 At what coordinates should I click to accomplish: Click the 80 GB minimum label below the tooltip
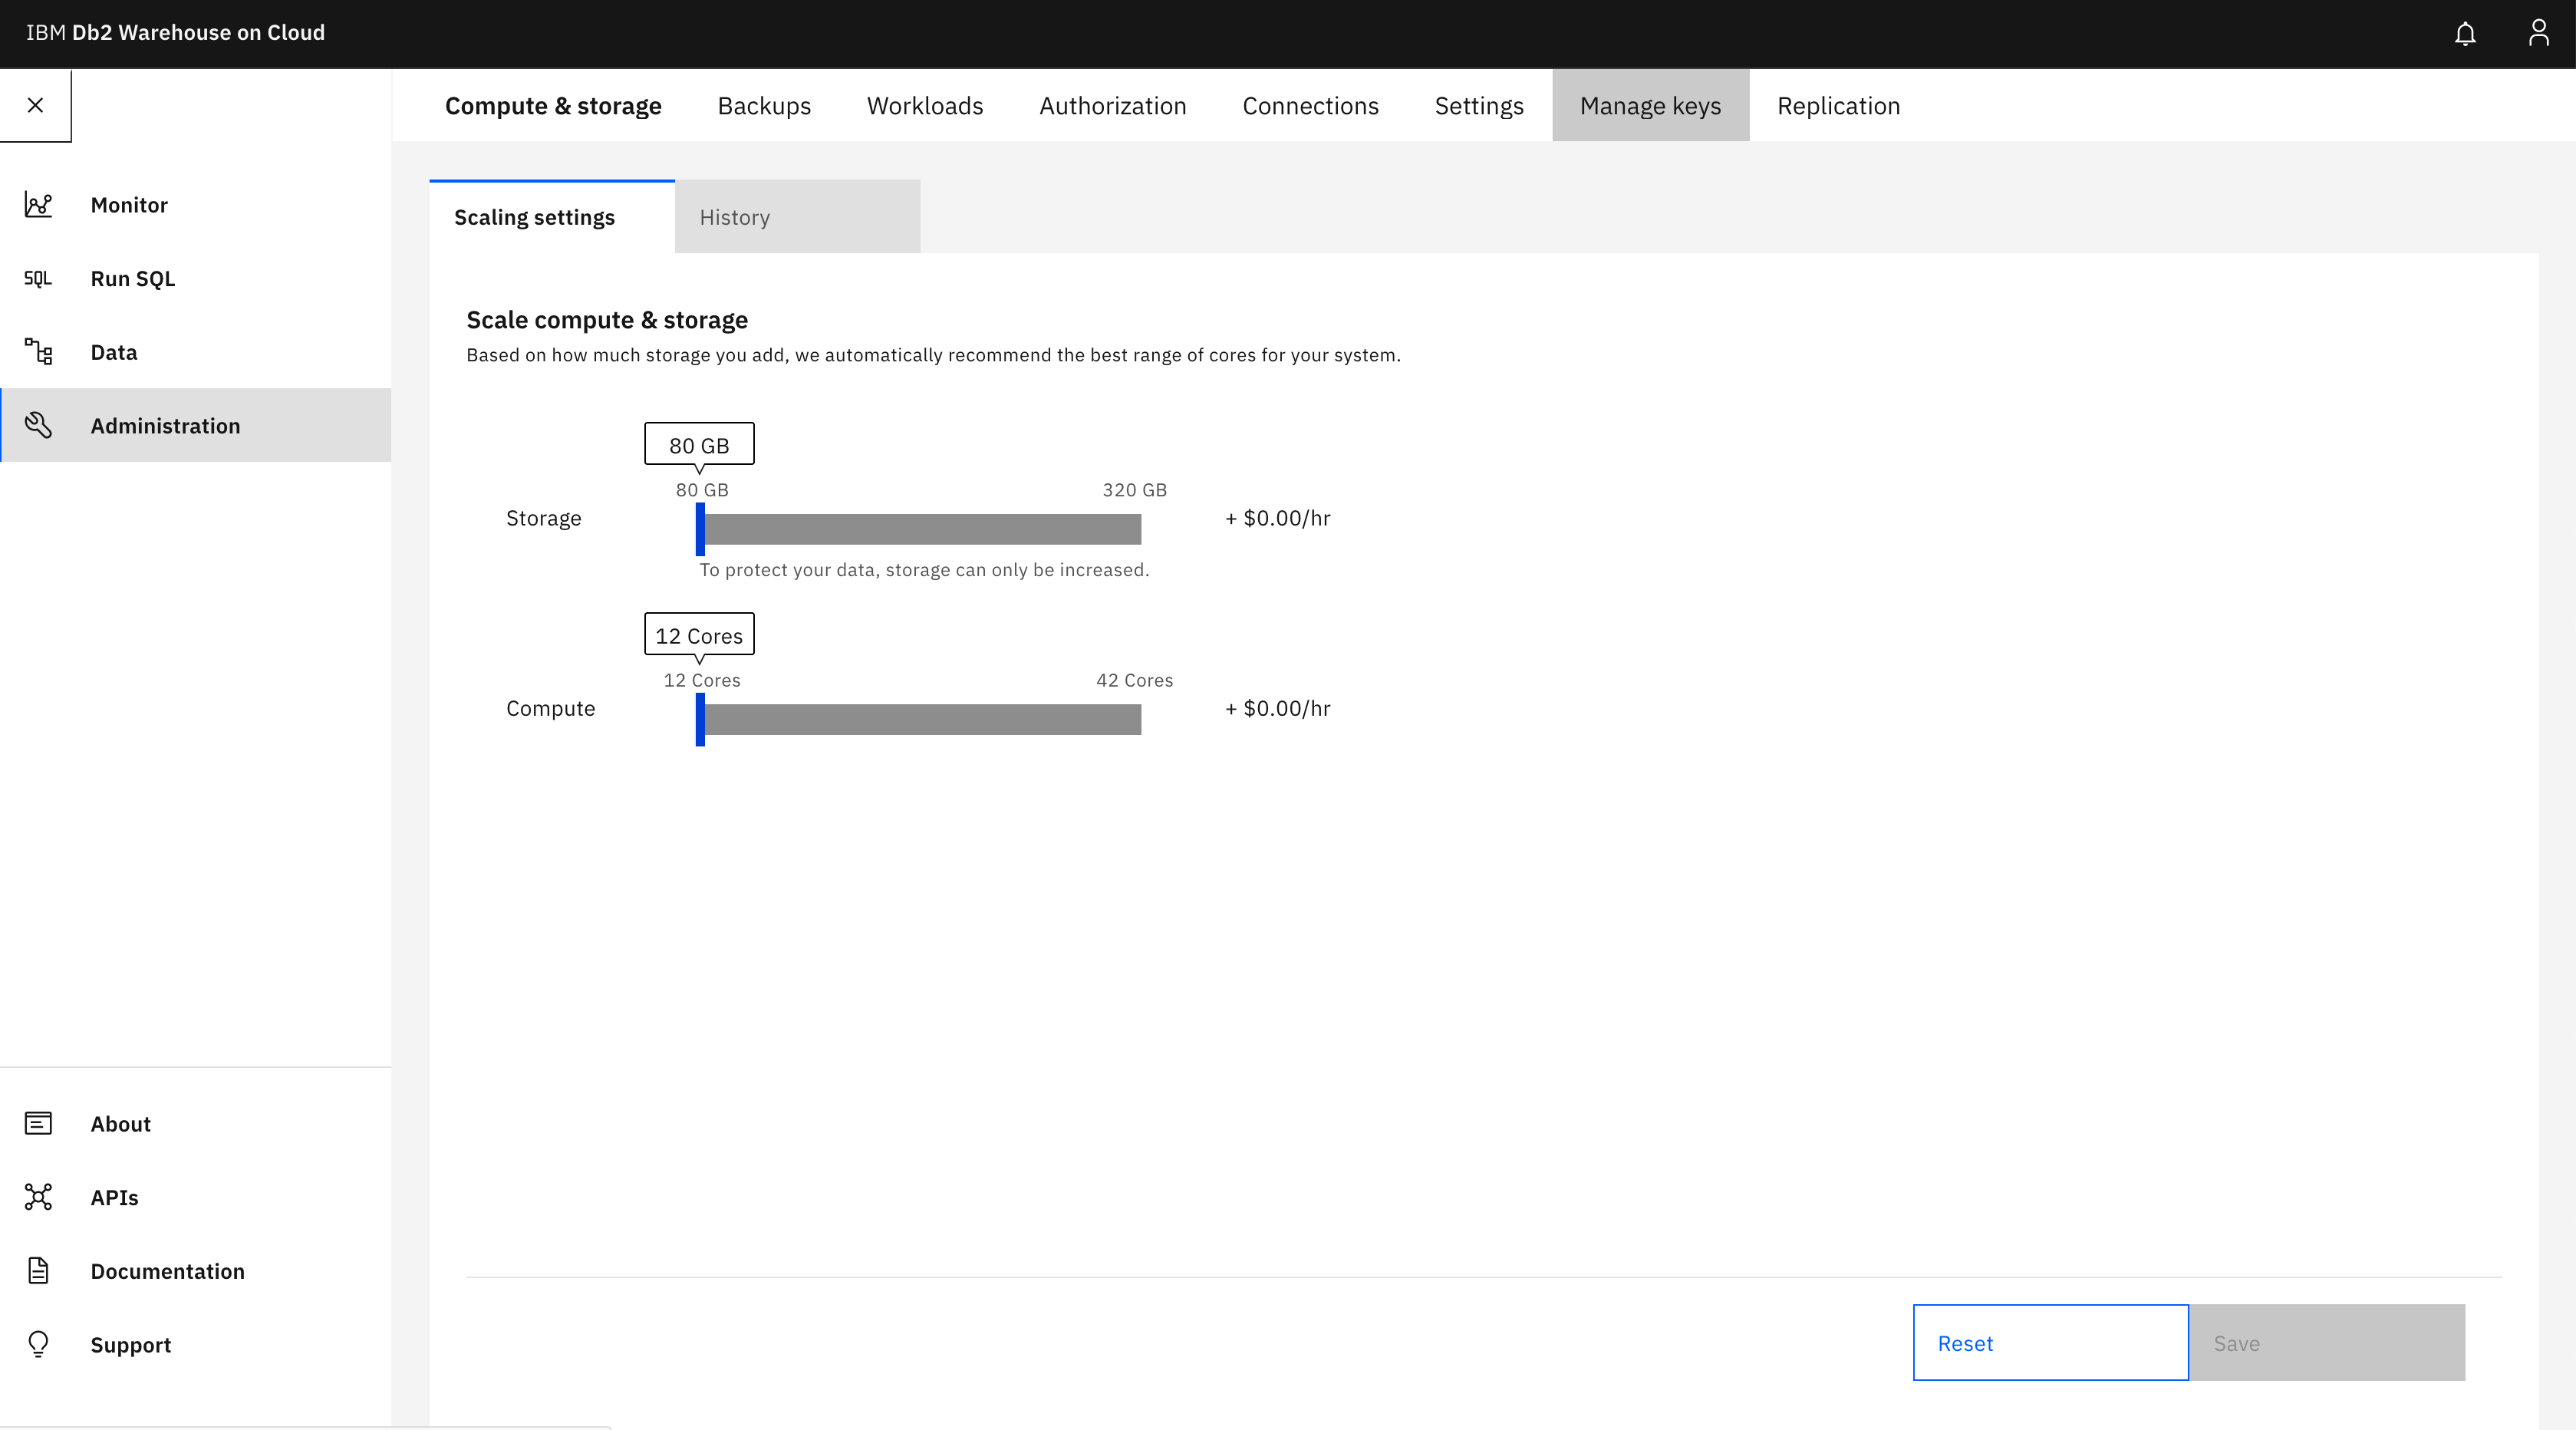(x=702, y=490)
